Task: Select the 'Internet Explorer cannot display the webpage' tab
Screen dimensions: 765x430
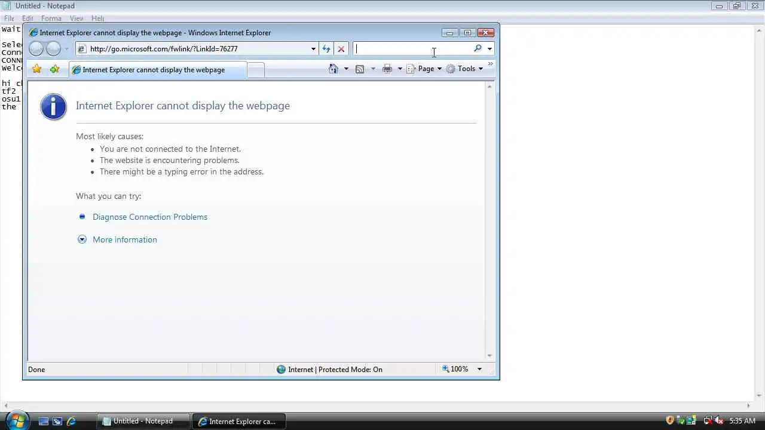Action: click(158, 70)
